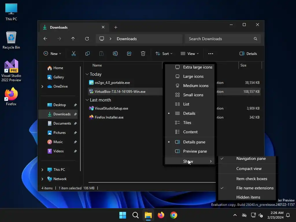
Task: Click Chrome in the taskbar
Action: [174, 215]
